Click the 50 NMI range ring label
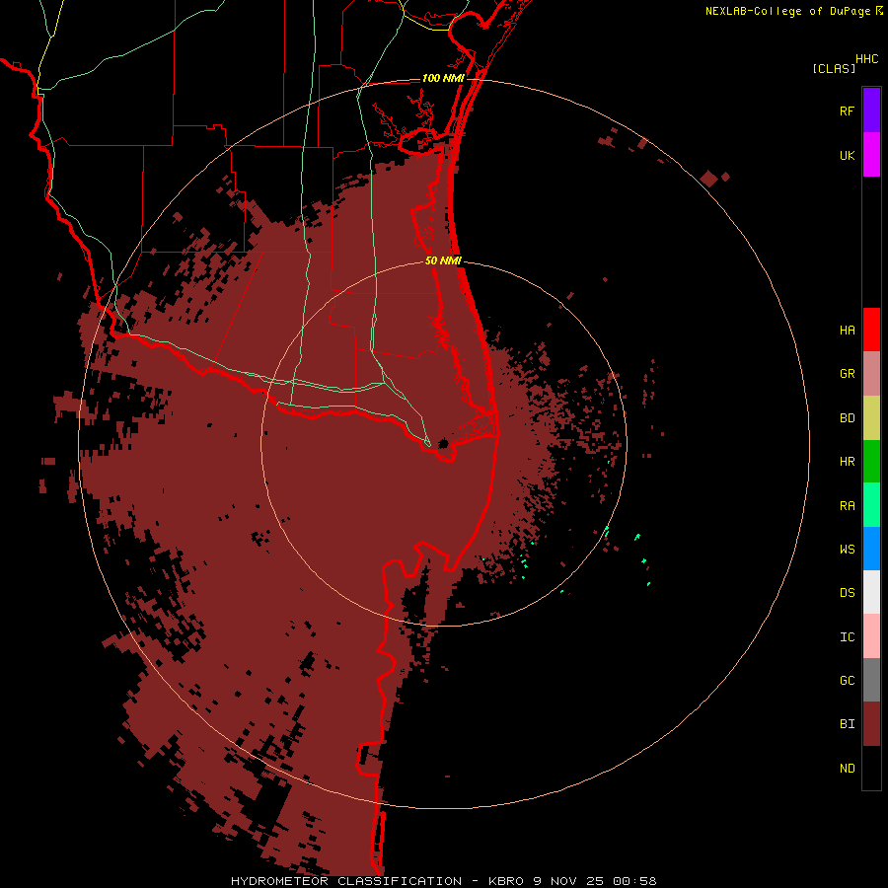The height and width of the screenshot is (888, 888). click(443, 260)
